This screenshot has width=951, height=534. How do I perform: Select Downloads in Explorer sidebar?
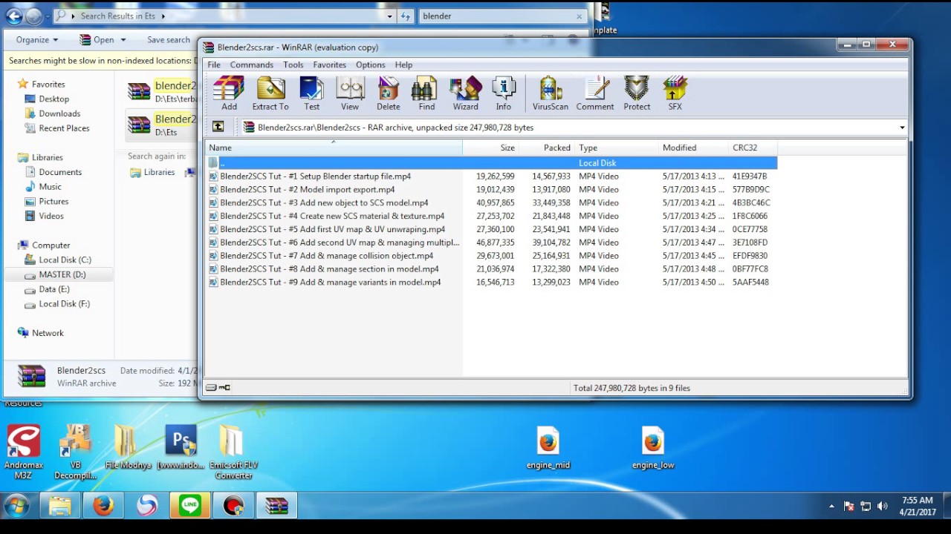(59, 113)
